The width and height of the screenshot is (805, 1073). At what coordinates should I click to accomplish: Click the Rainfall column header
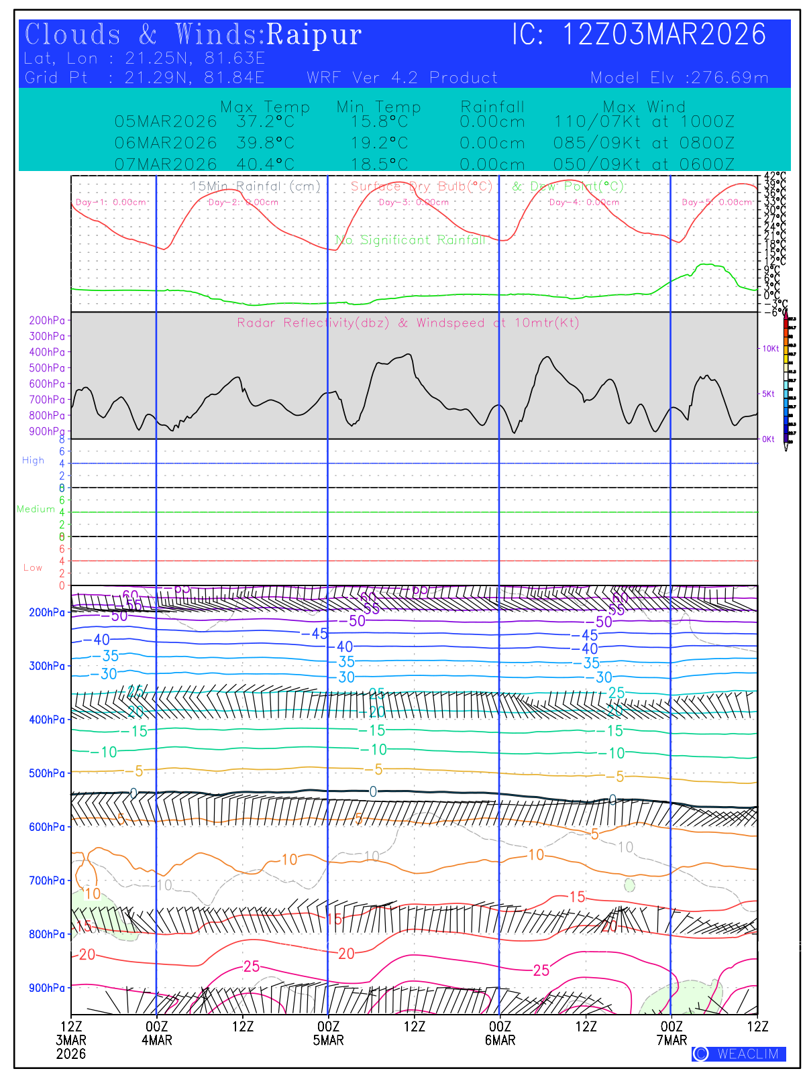(492, 107)
